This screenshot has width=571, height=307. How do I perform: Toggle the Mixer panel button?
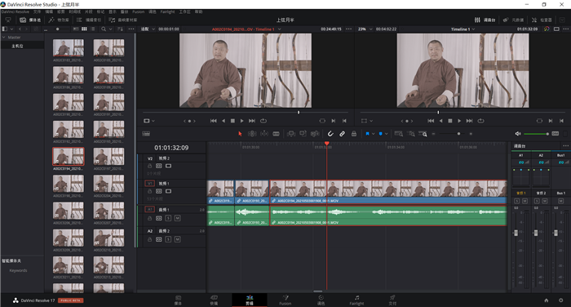pos(485,20)
